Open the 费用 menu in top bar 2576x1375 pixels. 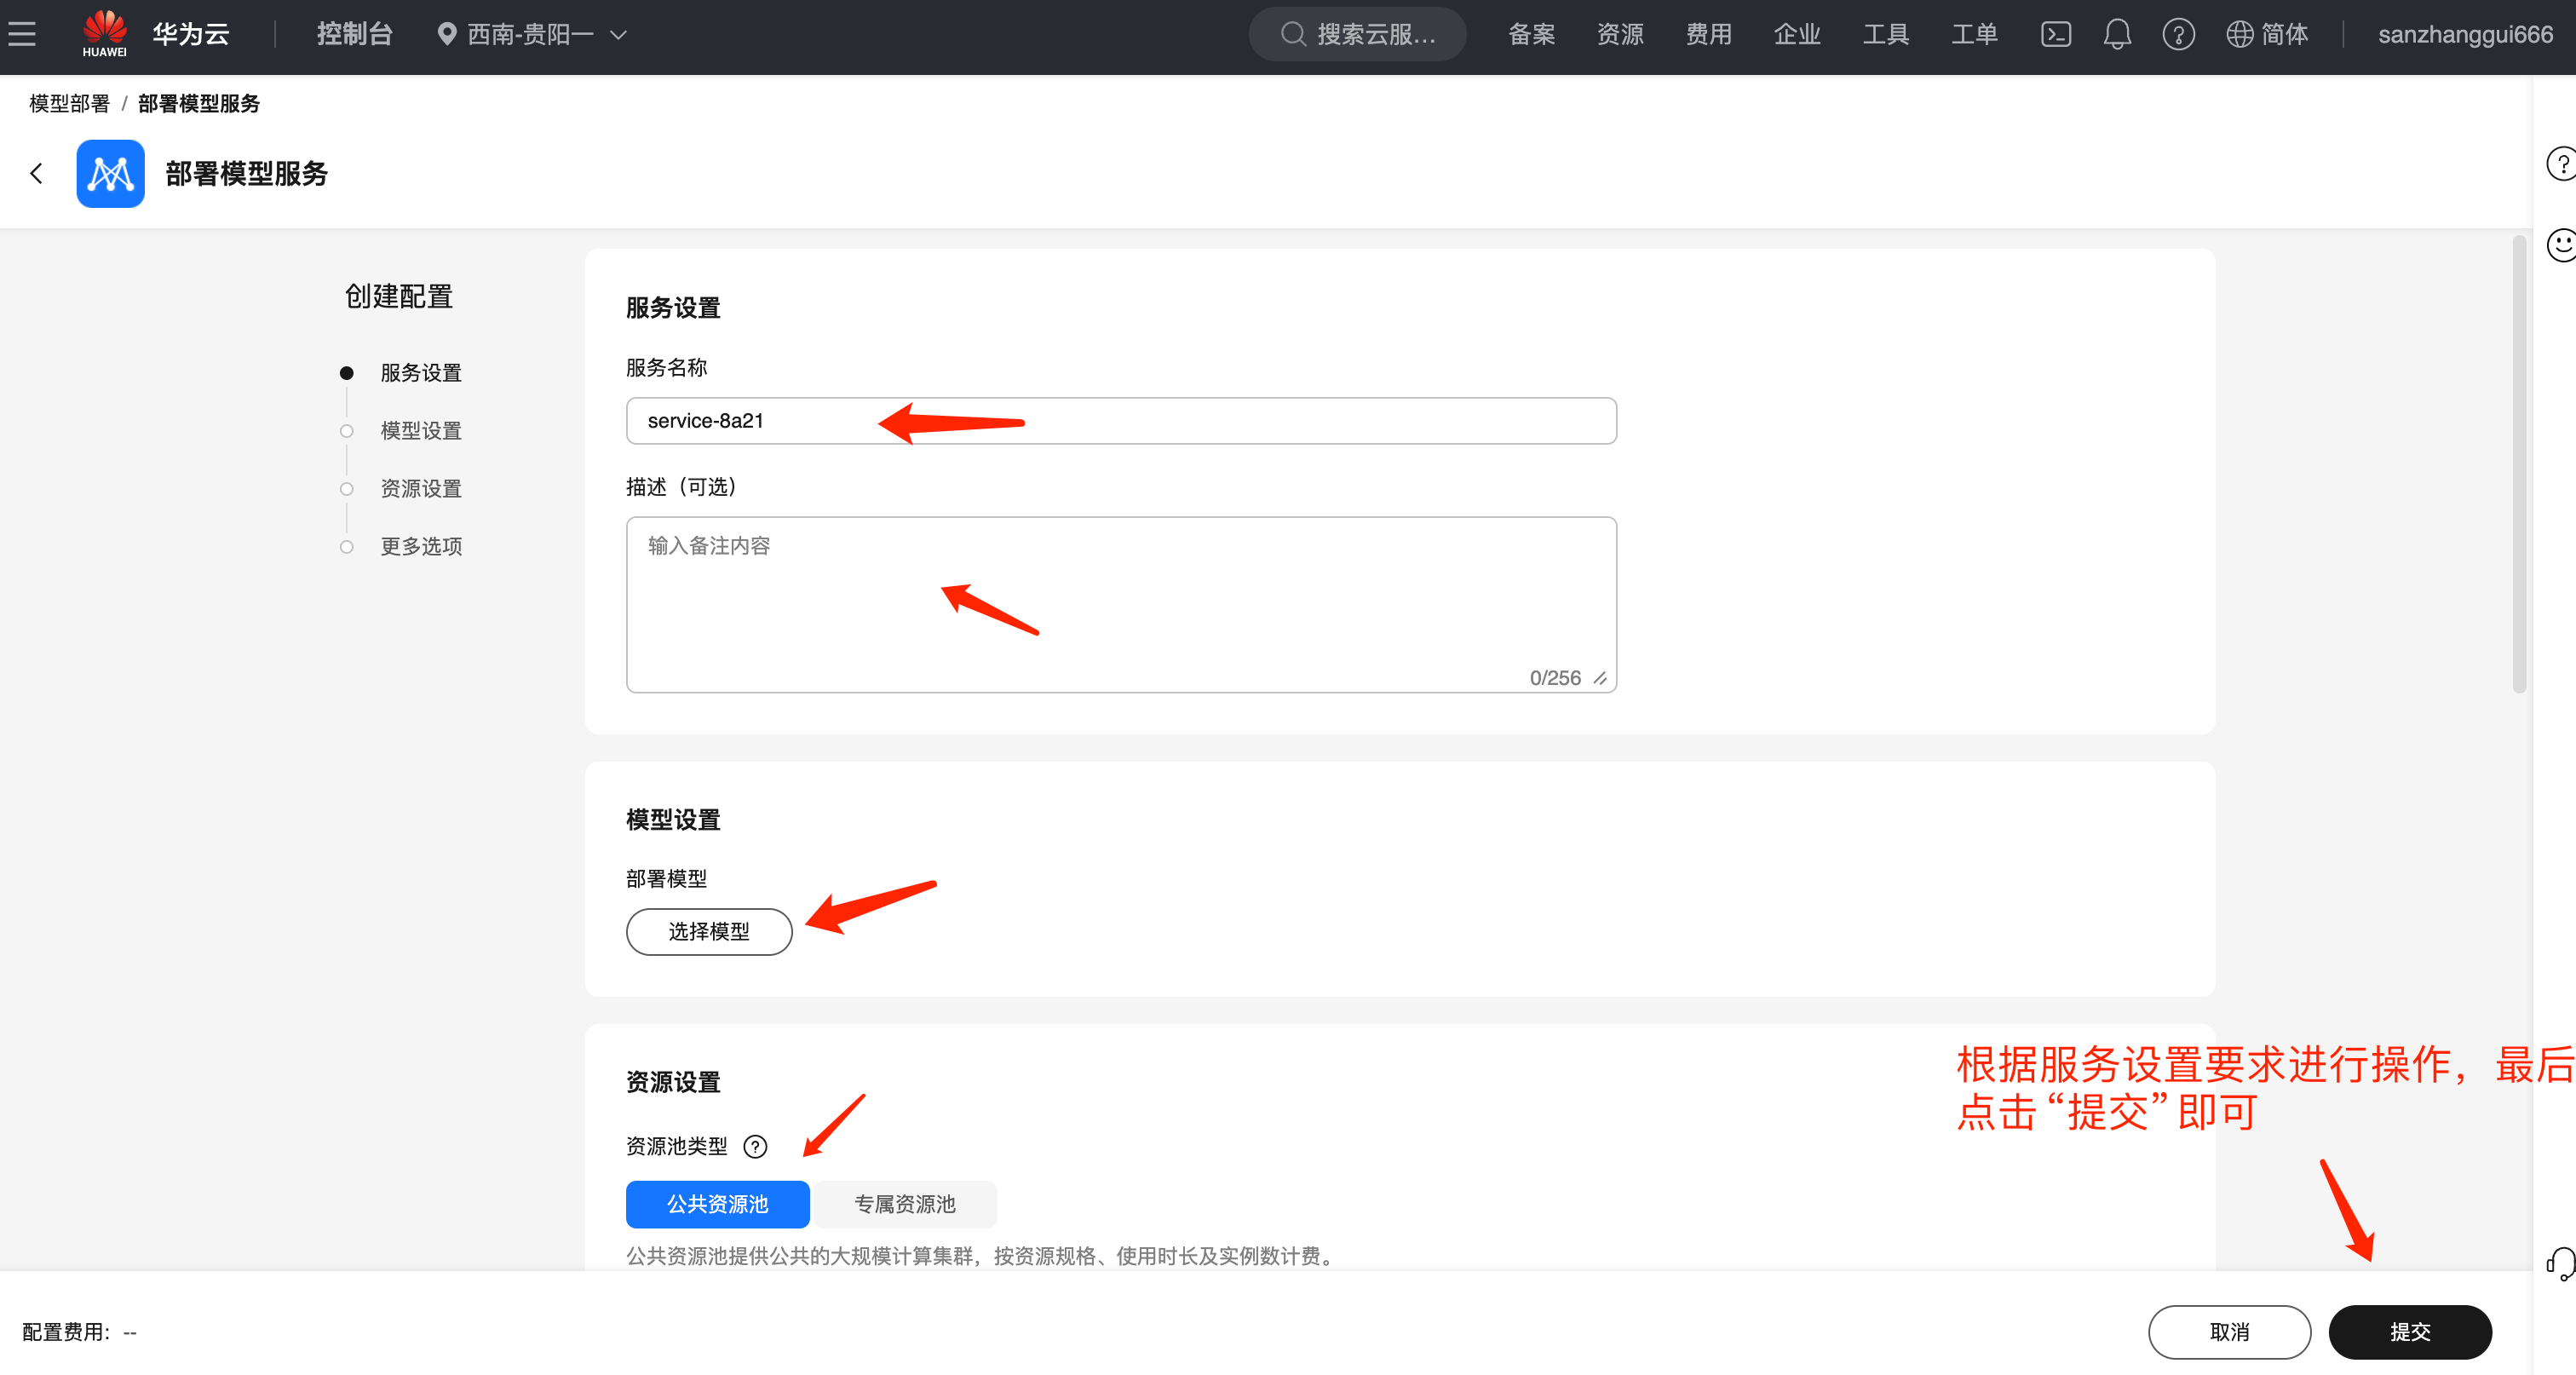1708,35
